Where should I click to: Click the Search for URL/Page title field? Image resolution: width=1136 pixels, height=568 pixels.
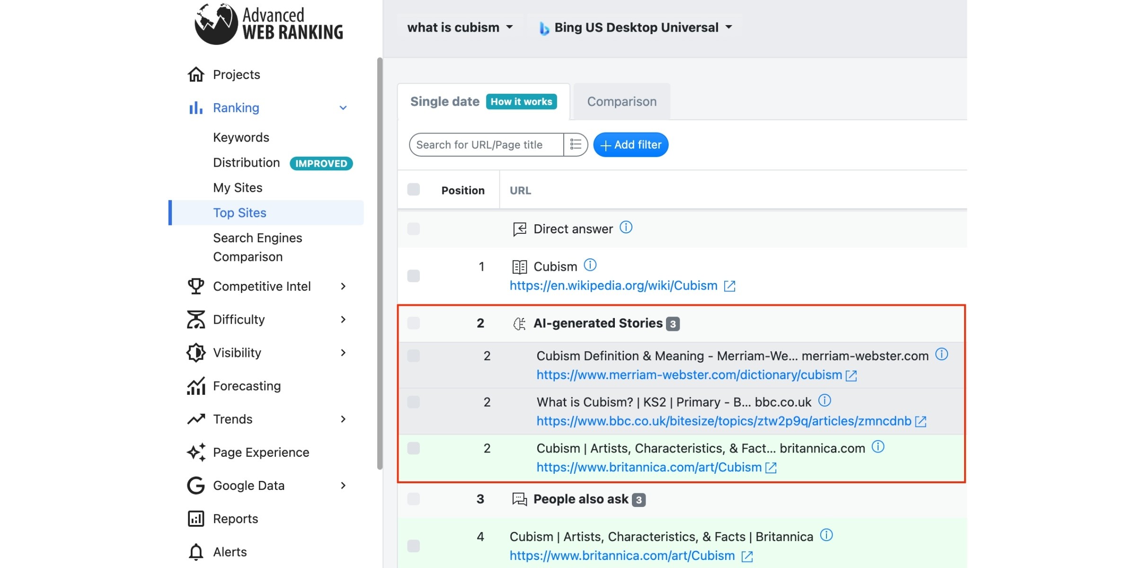point(487,144)
